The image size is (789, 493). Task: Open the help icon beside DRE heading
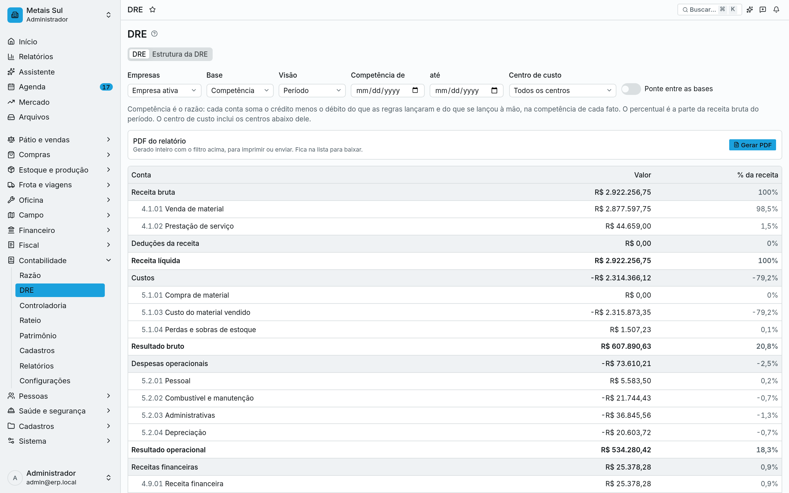click(154, 34)
